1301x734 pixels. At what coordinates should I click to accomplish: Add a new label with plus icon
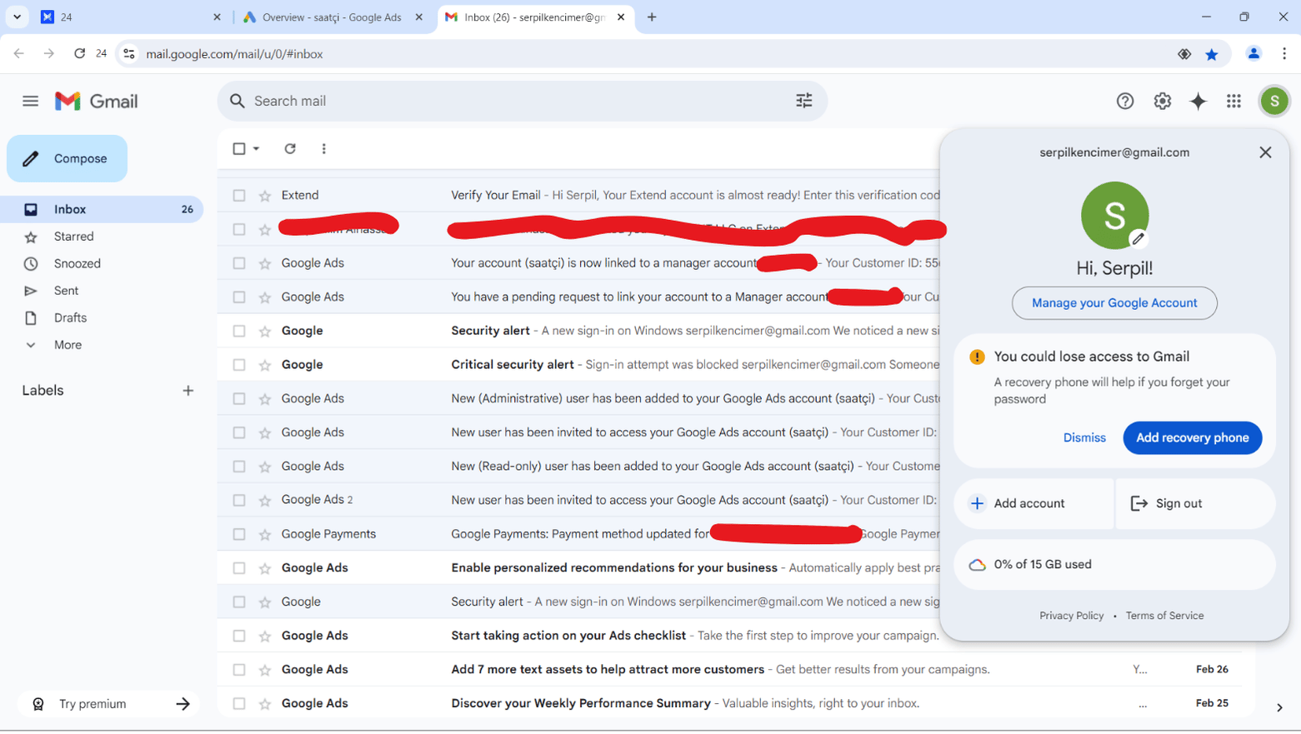188,390
